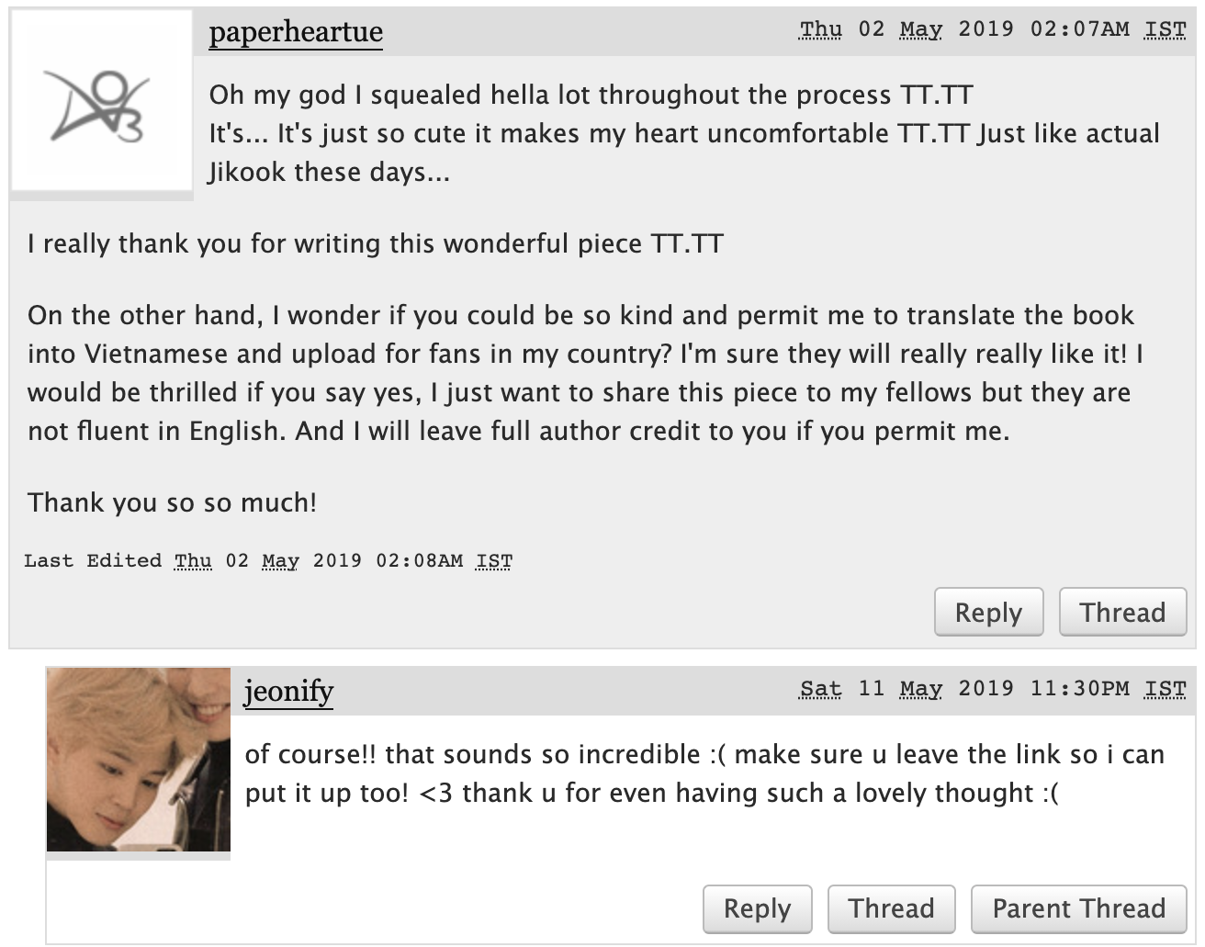Reply to paperheartue's comment
The height and width of the screenshot is (947, 1205).
point(988,612)
